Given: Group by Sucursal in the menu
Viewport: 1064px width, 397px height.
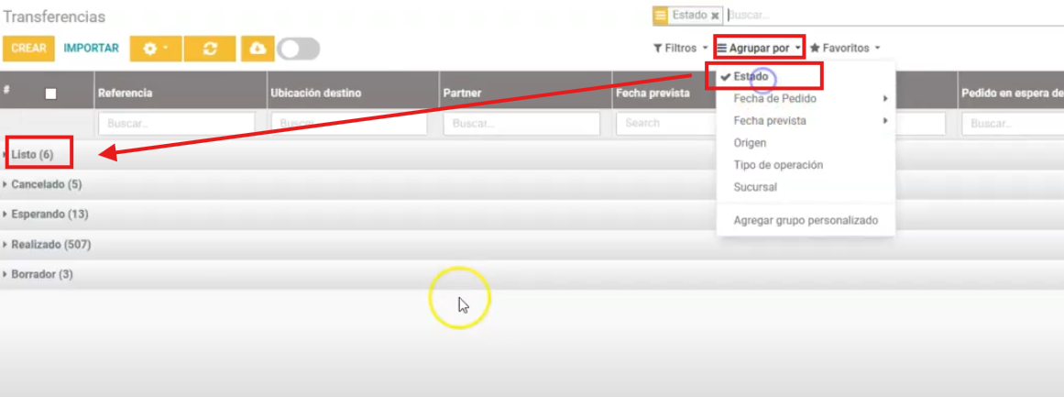Looking at the screenshot, I should click(x=755, y=187).
